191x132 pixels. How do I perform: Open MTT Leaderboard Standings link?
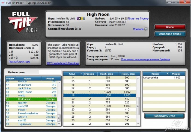[63, 63]
